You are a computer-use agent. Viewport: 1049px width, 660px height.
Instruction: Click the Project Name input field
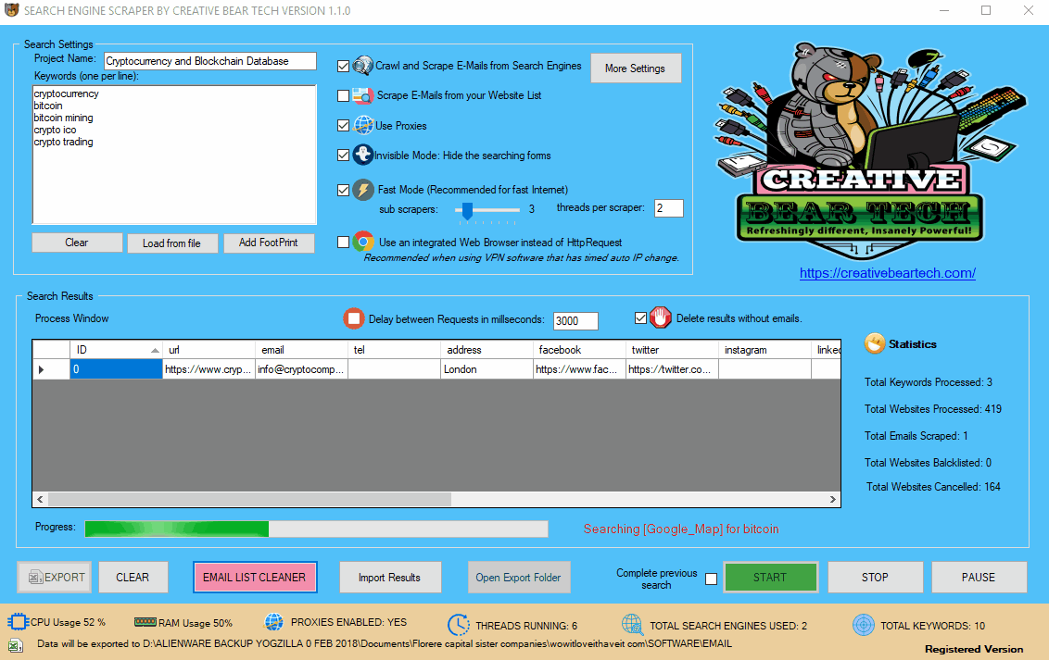(x=210, y=61)
